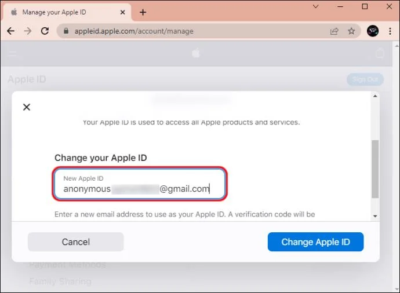The height and width of the screenshot is (293, 400).
Task: Click the share page icon in address bar
Action: click(334, 31)
